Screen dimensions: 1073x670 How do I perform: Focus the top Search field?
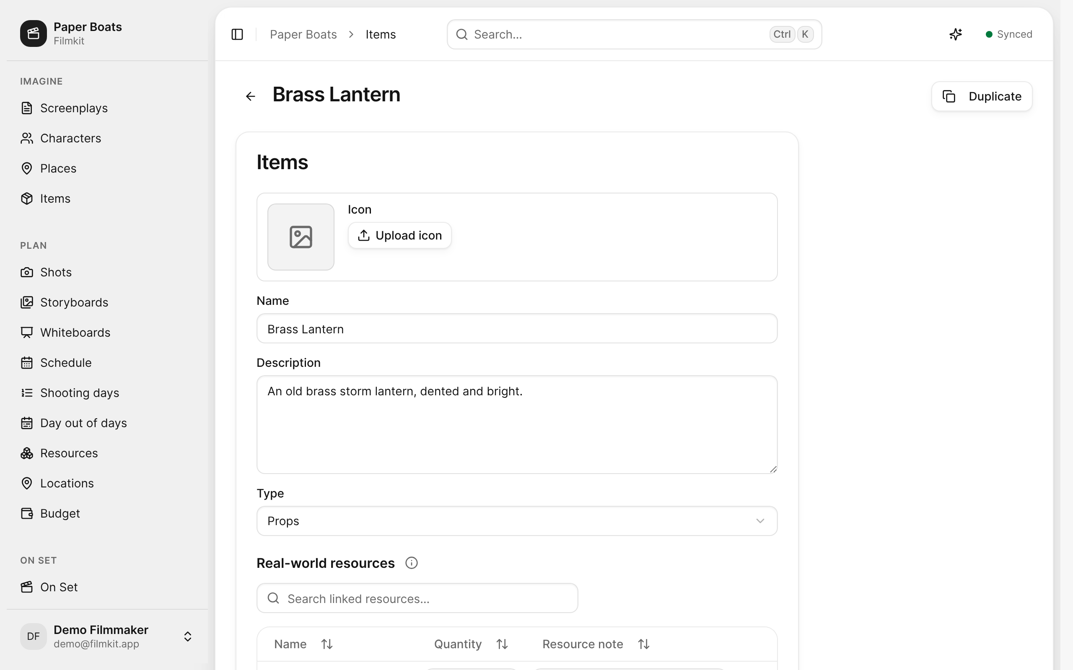tap(634, 34)
